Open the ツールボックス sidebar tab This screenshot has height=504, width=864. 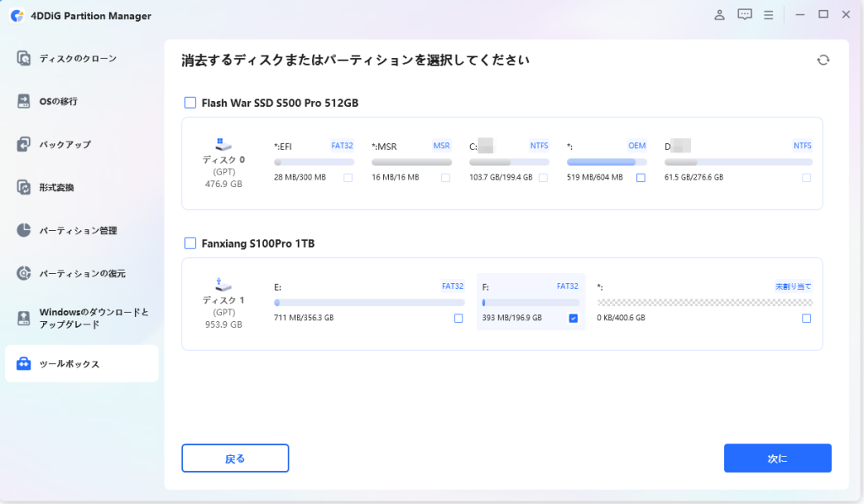click(81, 364)
